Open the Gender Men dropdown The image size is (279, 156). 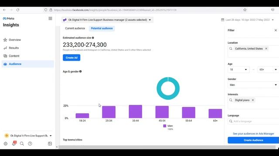point(253,85)
